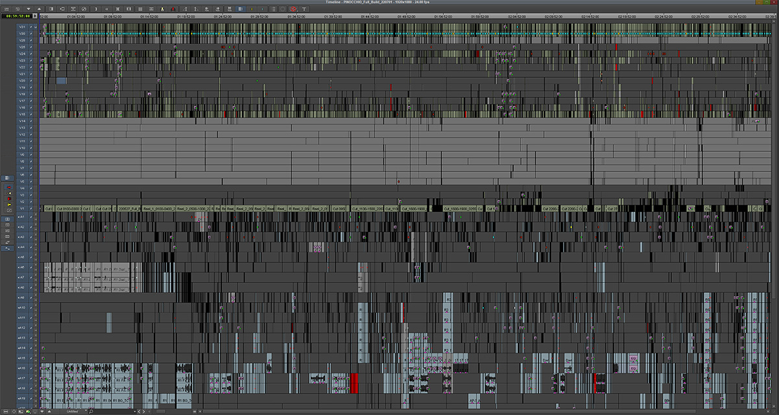Toggle track selector V1
The width and height of the screenshot is (779, 415).
point(22,208)
